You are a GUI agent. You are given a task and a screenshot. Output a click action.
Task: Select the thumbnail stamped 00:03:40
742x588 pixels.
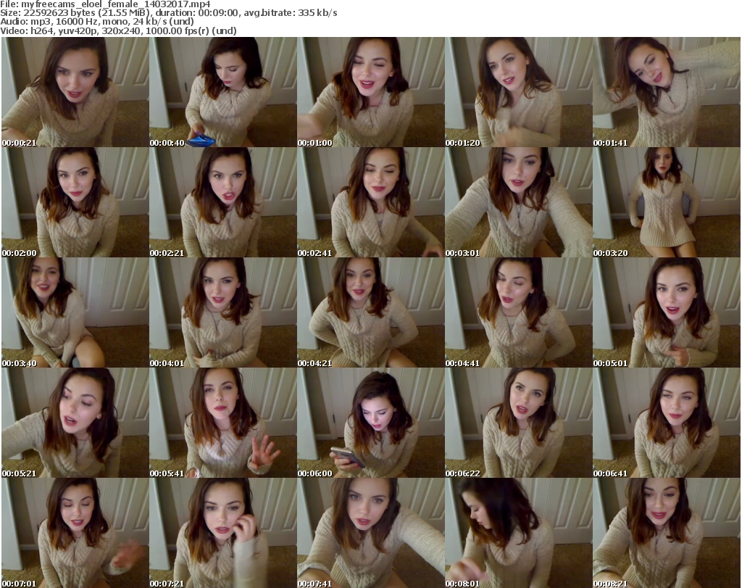(75, 312)
